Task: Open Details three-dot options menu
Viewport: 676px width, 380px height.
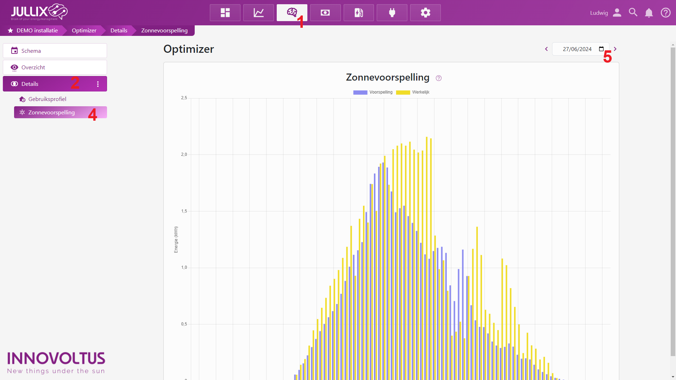Action: [98, 84]
